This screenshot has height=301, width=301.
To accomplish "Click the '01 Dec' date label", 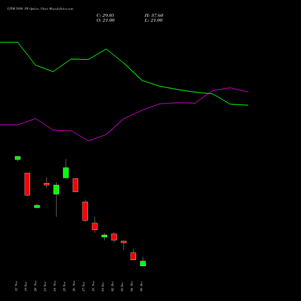I will coord(103,287).
